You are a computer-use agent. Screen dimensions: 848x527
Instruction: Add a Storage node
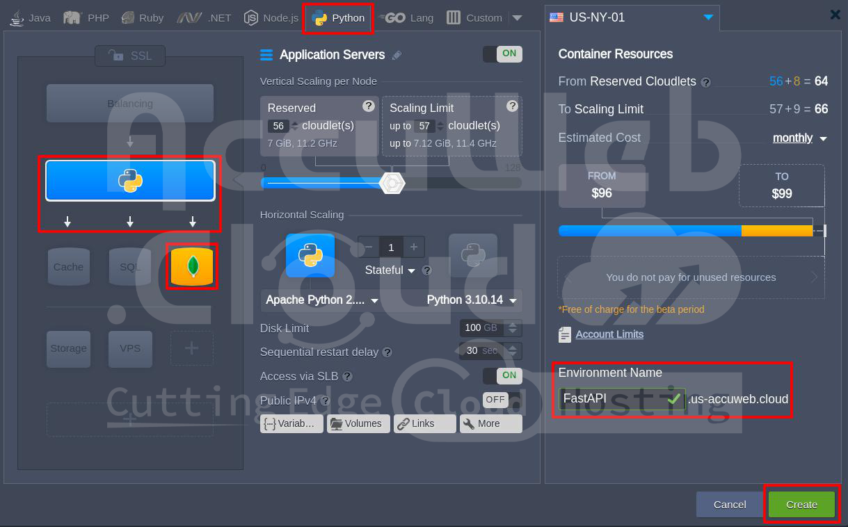(68, 348)
